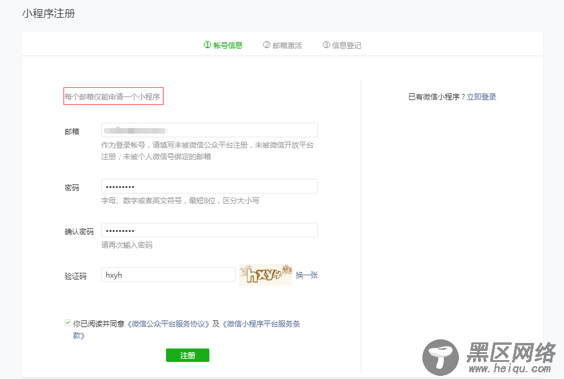Click the 邮箱激活 step tab

(x=283, y=45)
